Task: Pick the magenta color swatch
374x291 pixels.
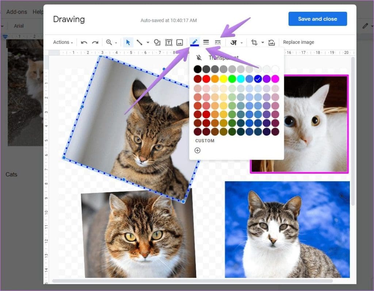Action: tap(275, 79)
